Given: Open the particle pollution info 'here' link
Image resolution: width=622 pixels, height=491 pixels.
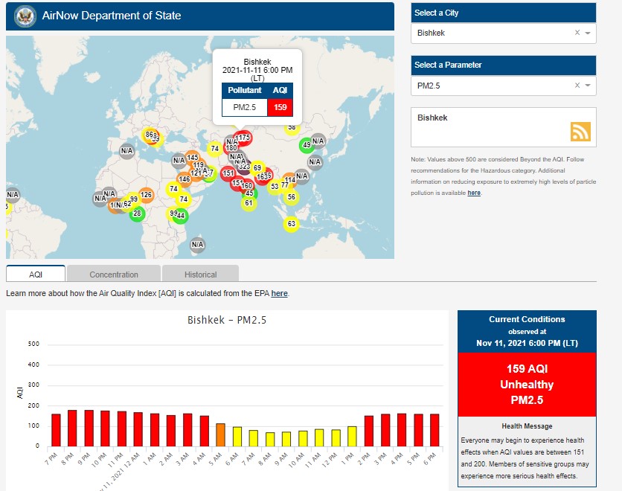Looking at the screenshot, I should pos(474,193).
